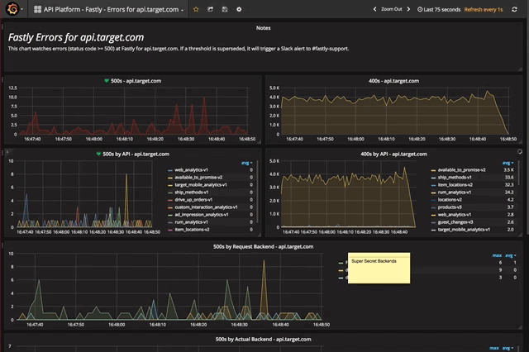Viewport: 529px width, 352px height.
Task: Click Zoom Out time range button
Action: point(391,9)
